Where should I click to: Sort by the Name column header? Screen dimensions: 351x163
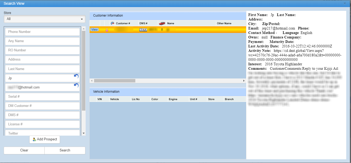[x=171, y=23]
